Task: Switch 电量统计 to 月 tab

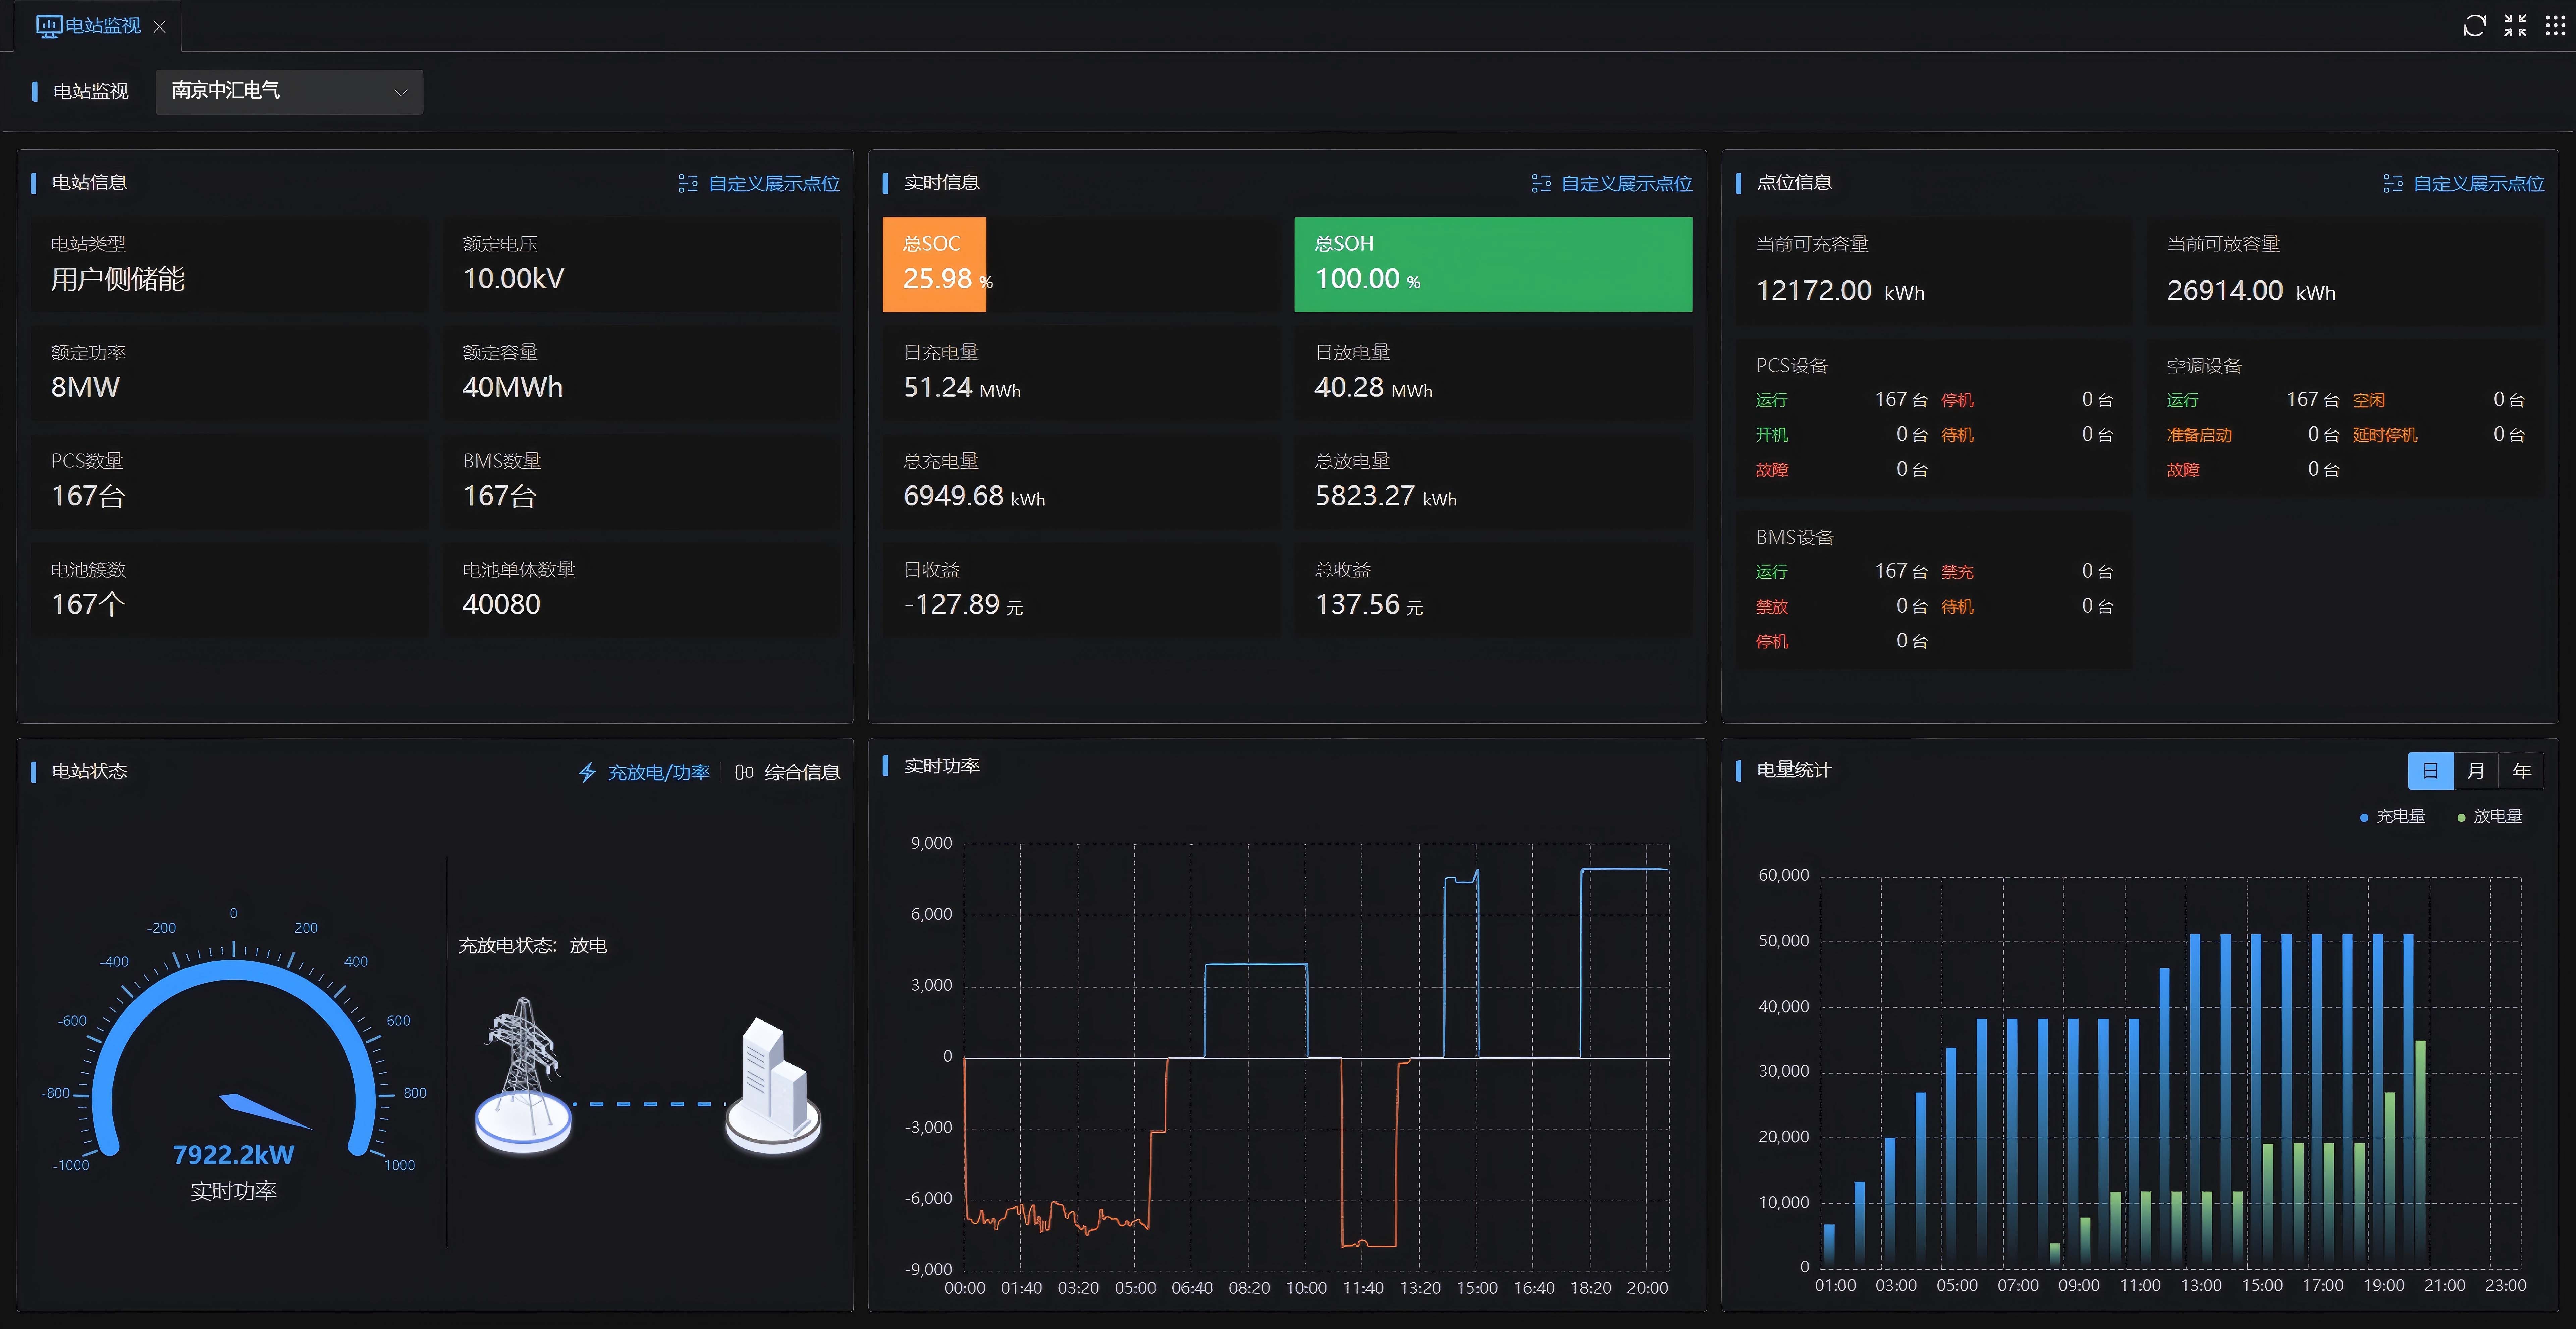Action: pos(2476,771)
